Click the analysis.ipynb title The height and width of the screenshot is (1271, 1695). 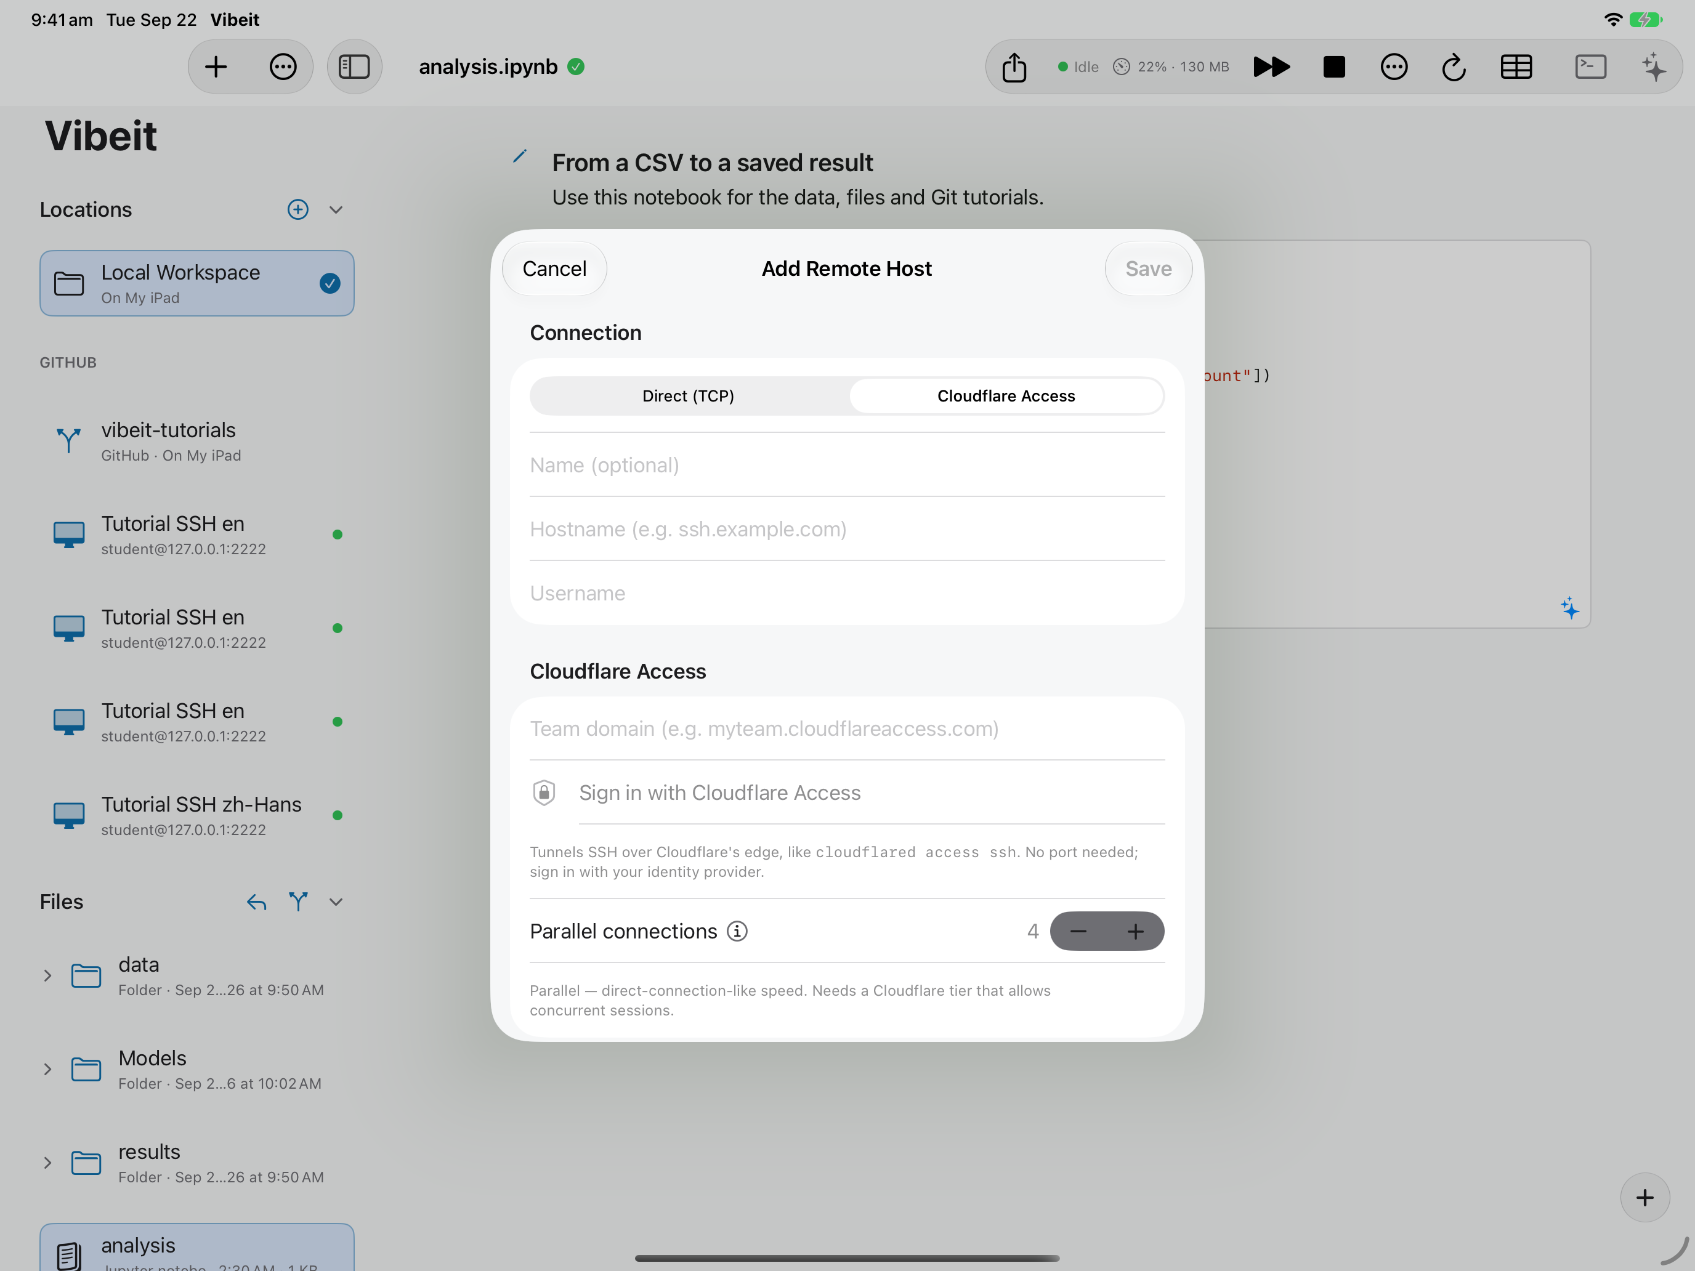point(488,67)
